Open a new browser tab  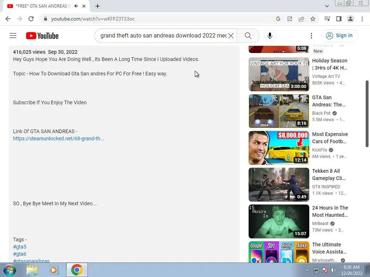coord(98,6)
